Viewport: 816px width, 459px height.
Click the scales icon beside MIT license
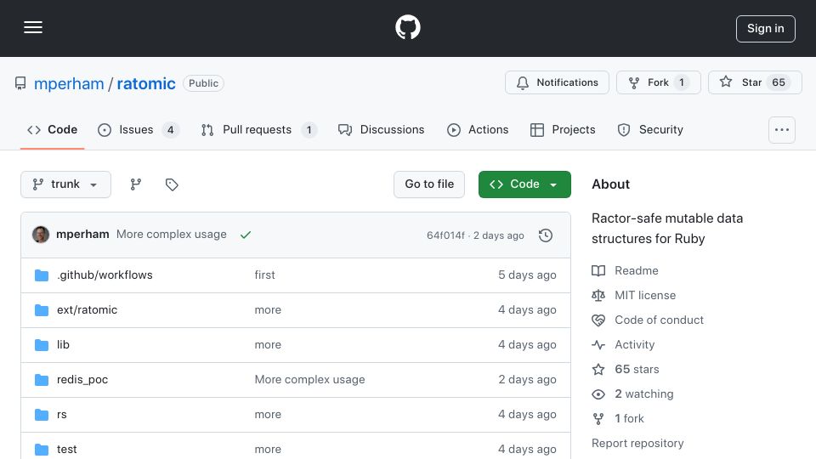click(x=598, y=295)
